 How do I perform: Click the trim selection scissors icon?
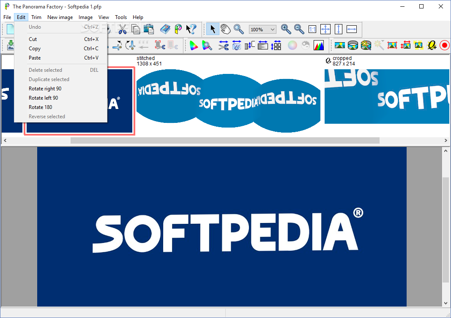coord(160,45)
